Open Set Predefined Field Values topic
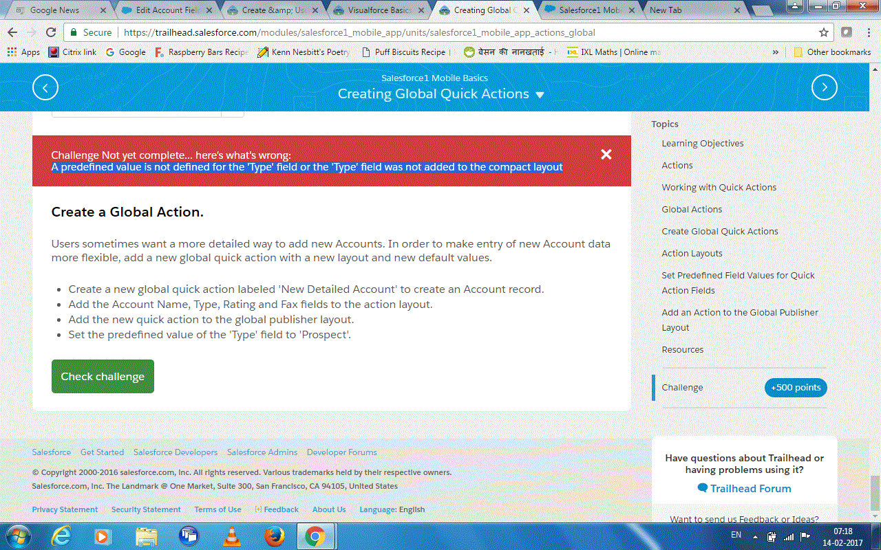Viewport: 881px width, 550px height. pos(739,283)
